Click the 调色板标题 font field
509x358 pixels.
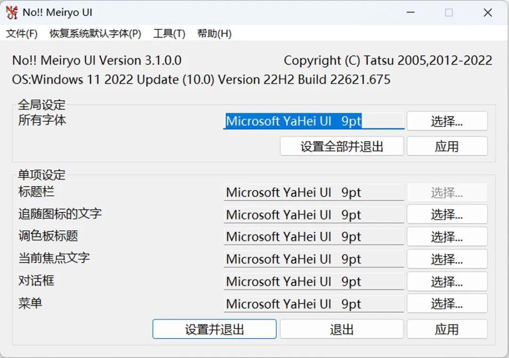(313, 236)
